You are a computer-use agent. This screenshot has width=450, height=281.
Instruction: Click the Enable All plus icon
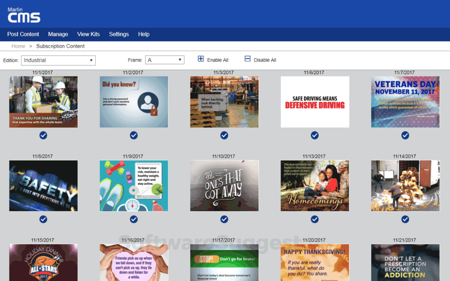[200, 59]
